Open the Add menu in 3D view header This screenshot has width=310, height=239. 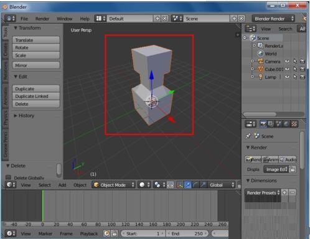click(62, 185)
